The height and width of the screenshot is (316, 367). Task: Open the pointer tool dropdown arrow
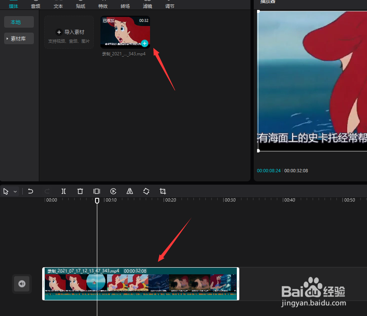[15, 192]
